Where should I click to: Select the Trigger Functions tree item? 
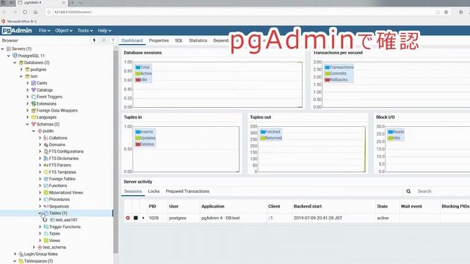click(x=65, y=227)
